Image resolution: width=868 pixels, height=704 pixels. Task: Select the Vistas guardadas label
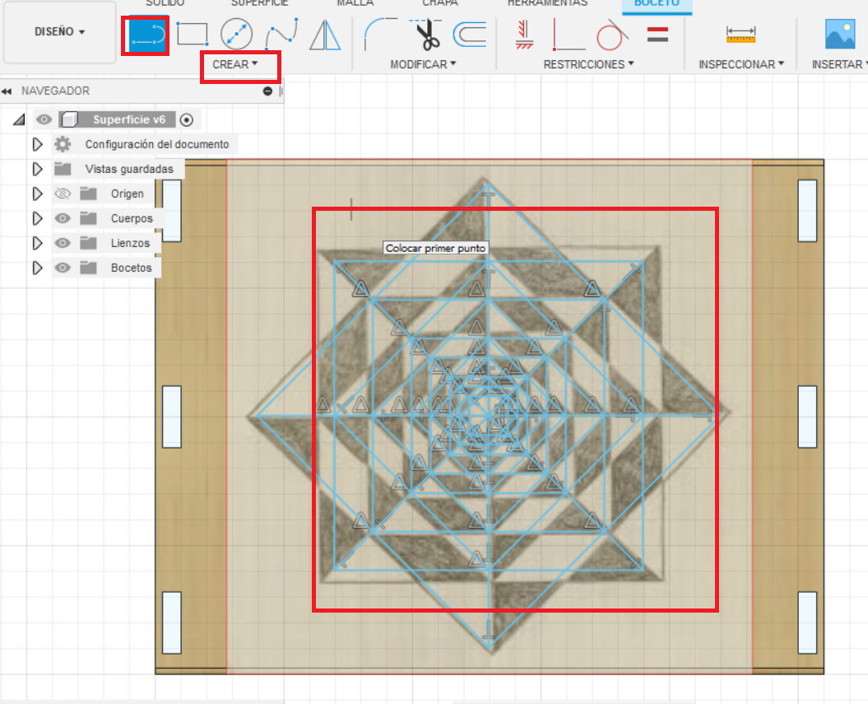tap(129, 169)
